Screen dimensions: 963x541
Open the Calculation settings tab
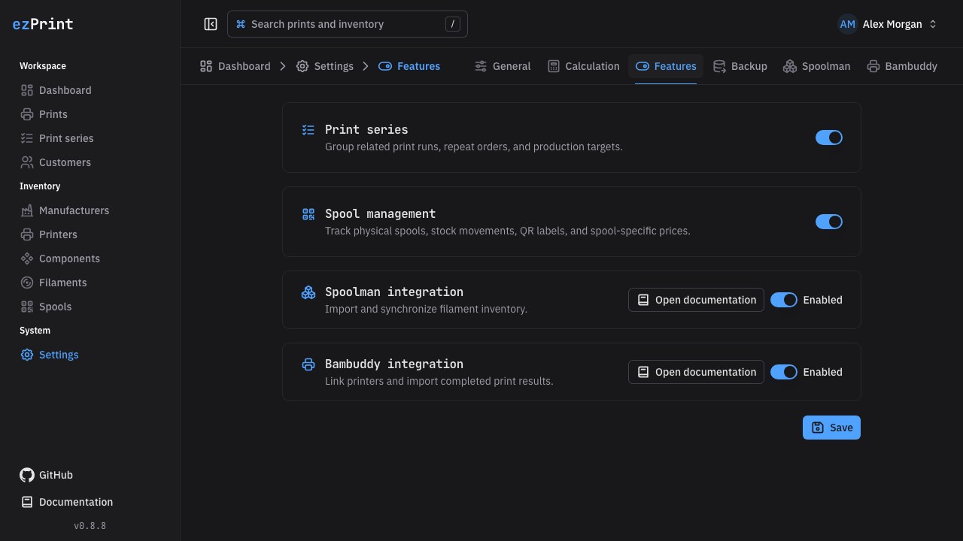(584, 66)
